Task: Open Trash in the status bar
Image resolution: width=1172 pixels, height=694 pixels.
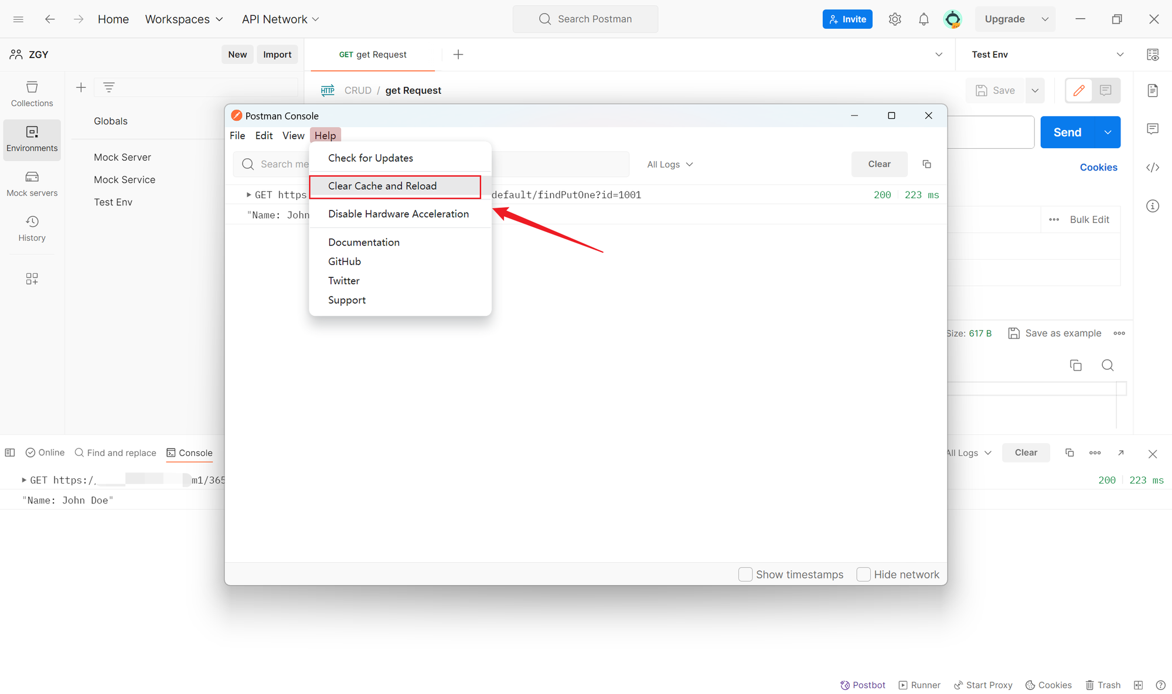Action: click(1103, 685)
